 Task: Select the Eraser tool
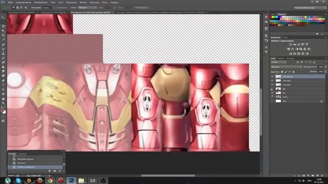tap(3, 62)
